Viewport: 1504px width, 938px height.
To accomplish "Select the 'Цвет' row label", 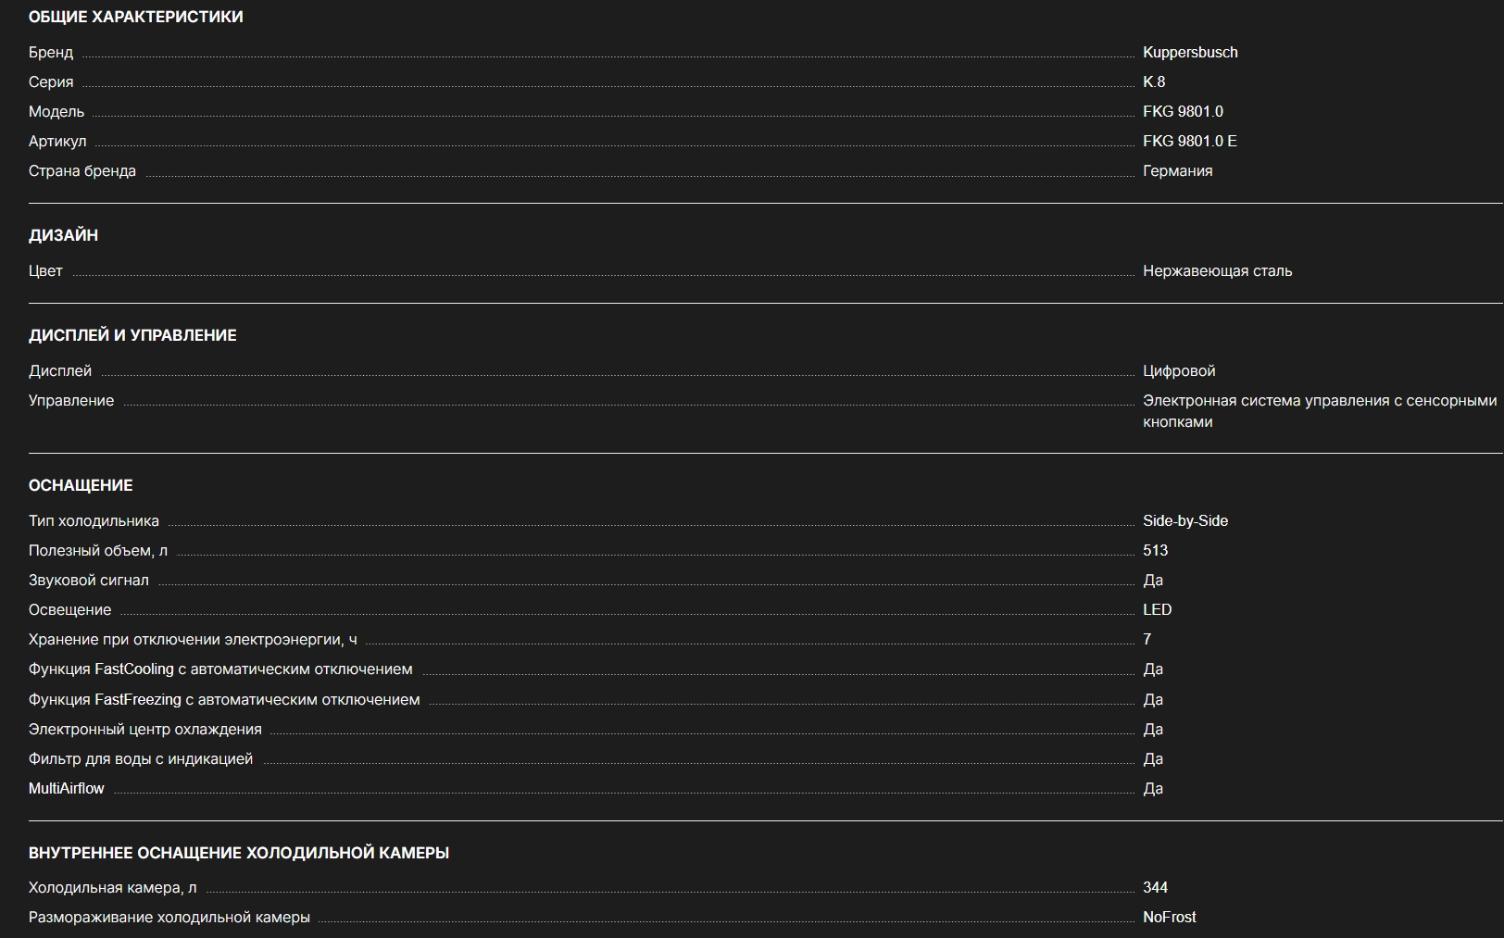I will tap(45, 271).
